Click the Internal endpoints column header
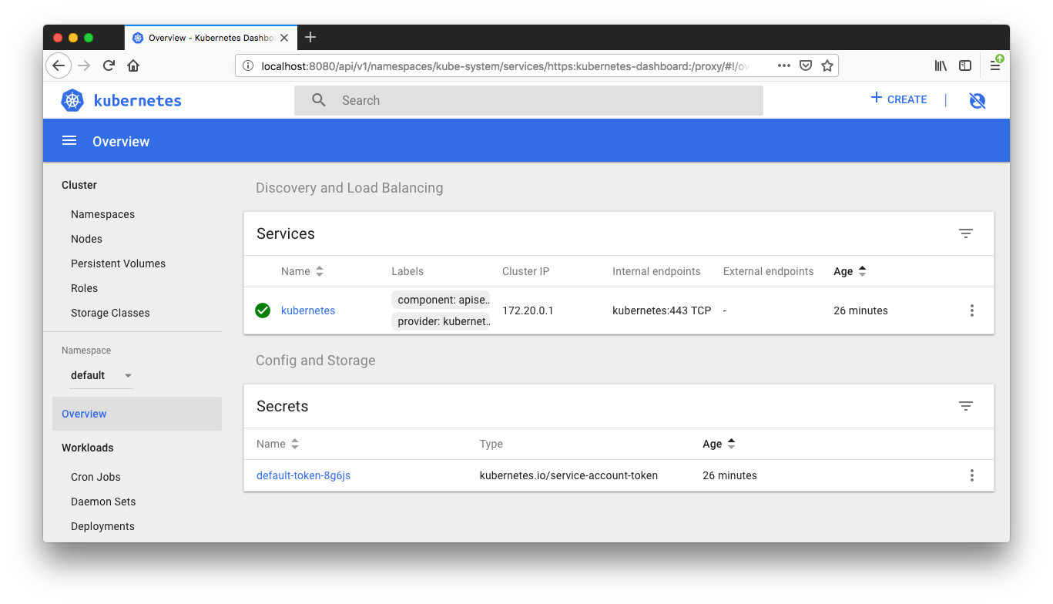 pyautogui.click(x=656, y=271)
